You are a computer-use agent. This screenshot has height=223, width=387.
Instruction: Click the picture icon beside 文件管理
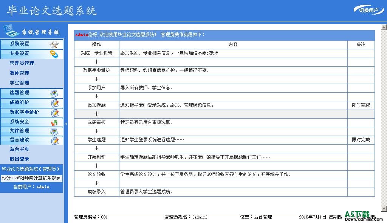point(54,131)
